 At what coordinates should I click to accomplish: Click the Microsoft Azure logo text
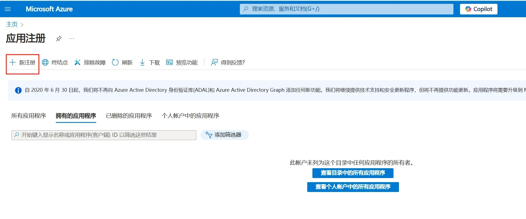[x=49, y=9]
